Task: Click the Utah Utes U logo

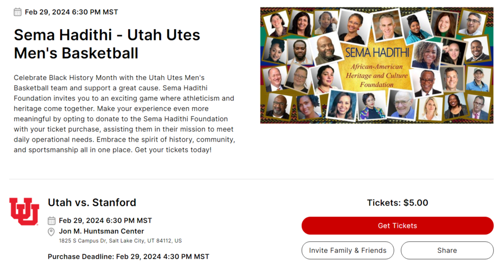Action: (25, 211)
